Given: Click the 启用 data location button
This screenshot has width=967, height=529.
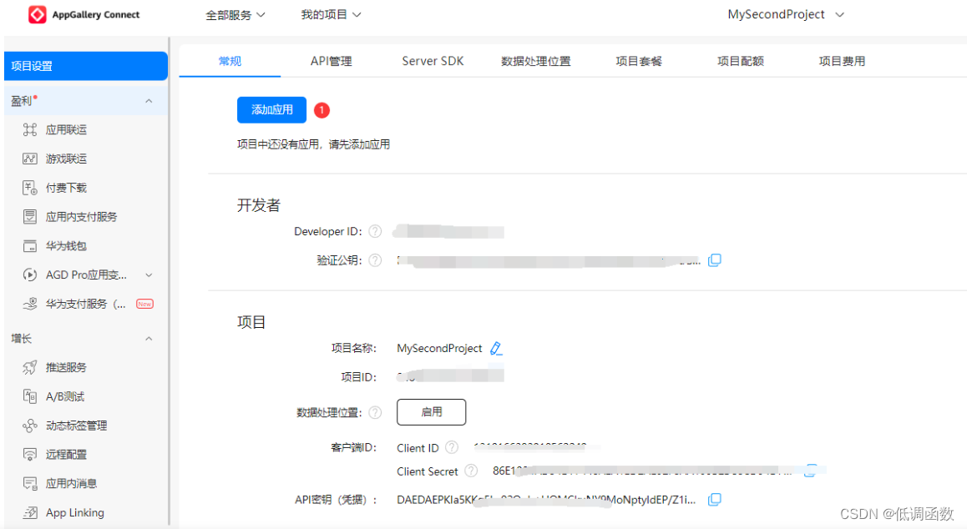Looking at the screenshot, I should [431, 412].
